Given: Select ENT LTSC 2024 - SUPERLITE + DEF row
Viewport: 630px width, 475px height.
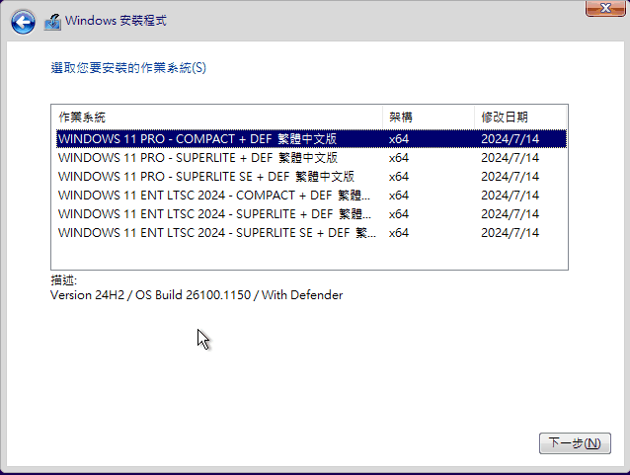Looking at the screenshot, I should pos(311,213).
